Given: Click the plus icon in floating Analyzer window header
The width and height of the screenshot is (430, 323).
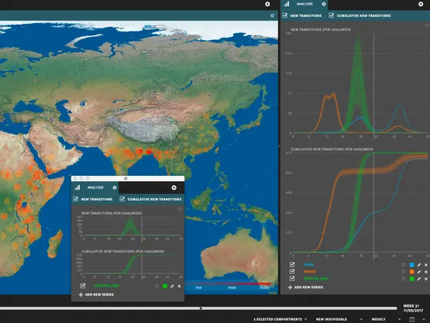Looking at the screenshot, I should (x=174, y=188).
